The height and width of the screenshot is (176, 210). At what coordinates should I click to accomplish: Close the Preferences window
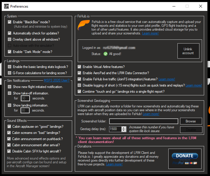pos(201,6)
